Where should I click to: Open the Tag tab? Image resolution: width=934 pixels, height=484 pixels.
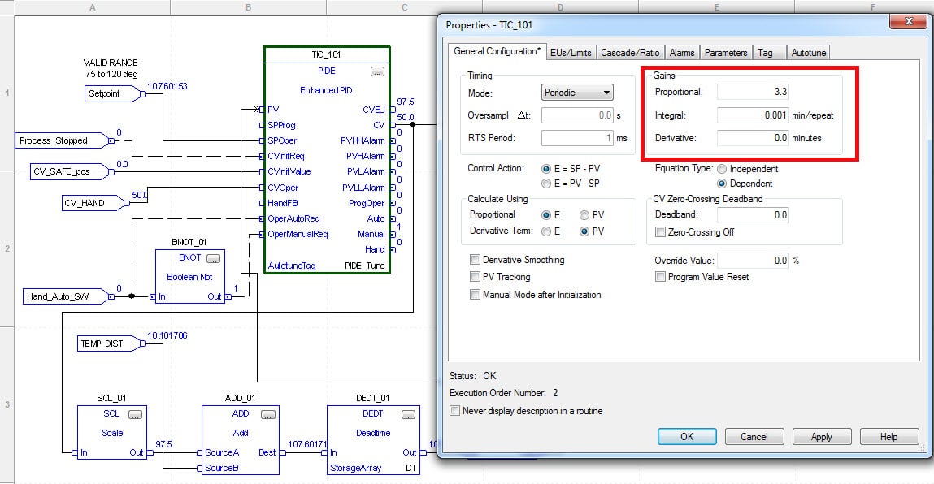tap(769, 53)
